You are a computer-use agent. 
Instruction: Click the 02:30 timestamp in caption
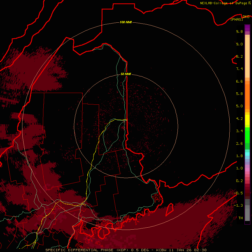click(x=200, y=250)
